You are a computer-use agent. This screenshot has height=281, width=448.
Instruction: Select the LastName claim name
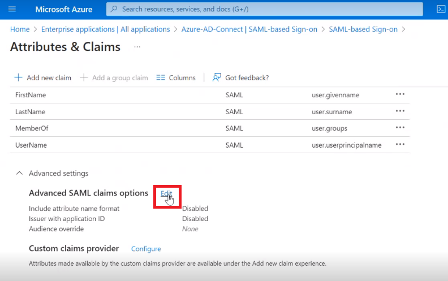pos(31,112)
